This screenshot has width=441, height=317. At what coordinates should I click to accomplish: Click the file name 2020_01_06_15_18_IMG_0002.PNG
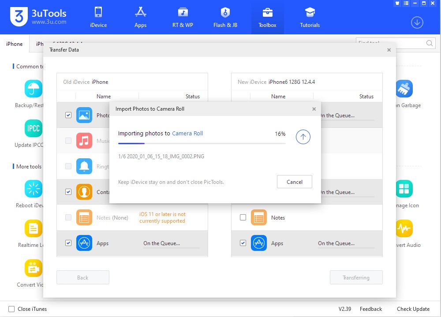(165, 157)
